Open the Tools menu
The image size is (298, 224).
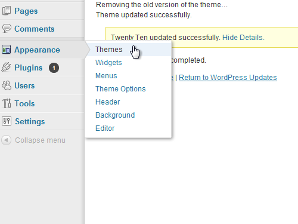tap(24, 103)
